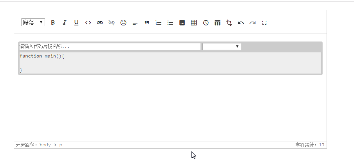Viewport: 354px width, 160px height.
Task: Click the closing brace line in code block
Action: tap(21, 70)
